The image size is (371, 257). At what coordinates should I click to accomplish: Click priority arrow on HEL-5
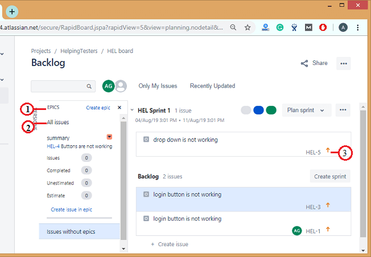[328, 150]
